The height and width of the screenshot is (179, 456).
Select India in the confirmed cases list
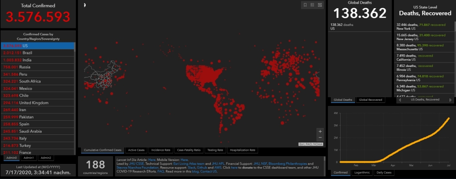click(x=38, y=60)
